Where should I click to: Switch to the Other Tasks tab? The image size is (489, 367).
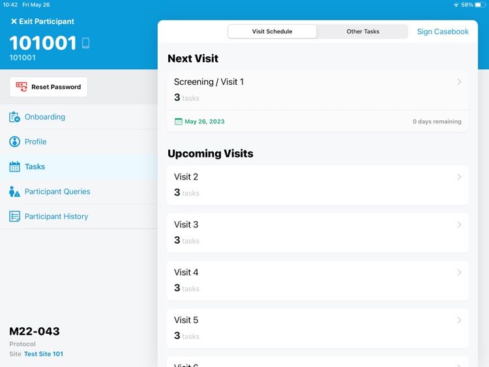point(363,31)
